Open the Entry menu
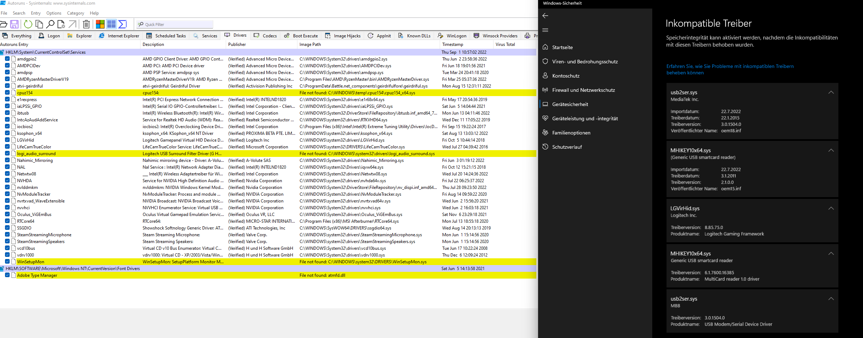This screenshot has height=338, width=863. click(36, 13)
